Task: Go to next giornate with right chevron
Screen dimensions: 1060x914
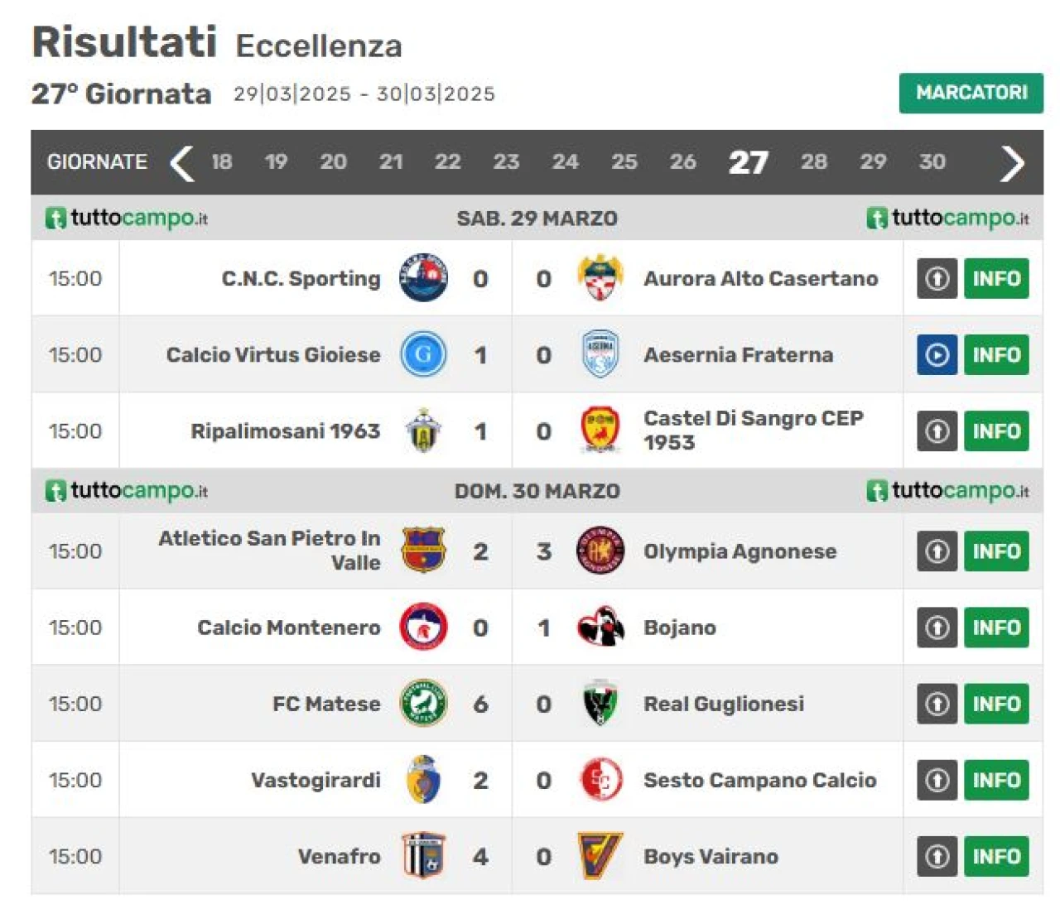Action: tap(1011, 162)
